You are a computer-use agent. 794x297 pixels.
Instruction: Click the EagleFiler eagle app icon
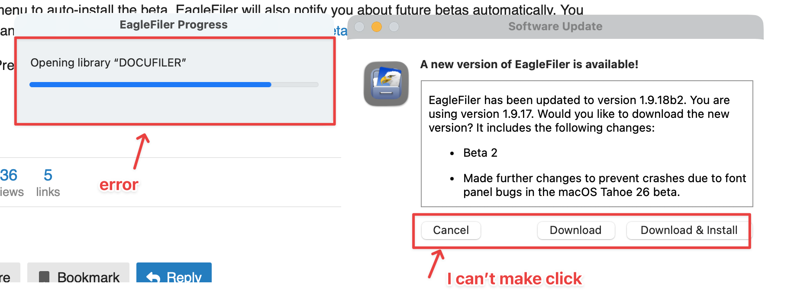click(386, 84)
